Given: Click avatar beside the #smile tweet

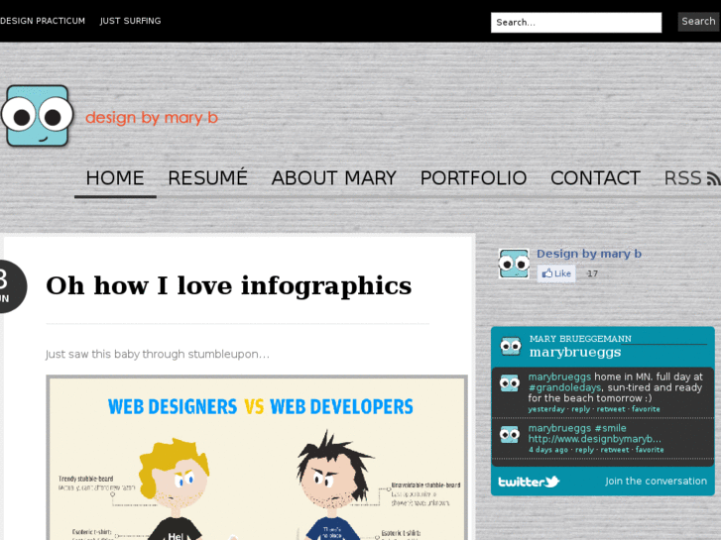Looking at the screenshot, I should coord(510,434).
